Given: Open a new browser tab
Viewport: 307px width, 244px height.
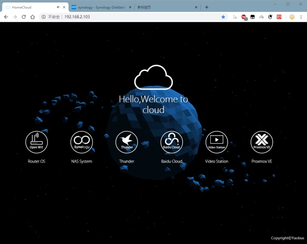Looking at the screenshot, I should click(206, 7).
